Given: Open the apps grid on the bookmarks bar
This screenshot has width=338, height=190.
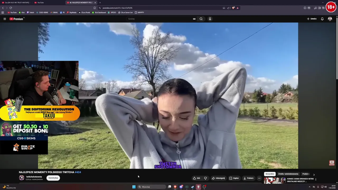Looking at the screenshot, I should point(3,12).
